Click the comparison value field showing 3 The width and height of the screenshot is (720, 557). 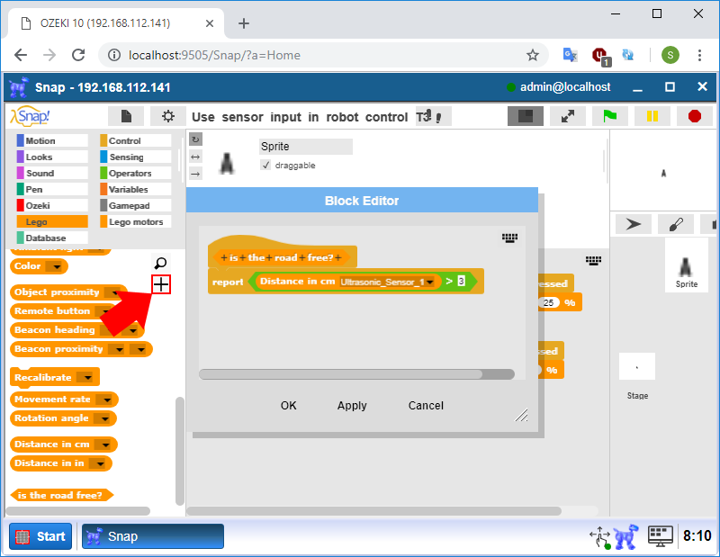click(461, 281)
